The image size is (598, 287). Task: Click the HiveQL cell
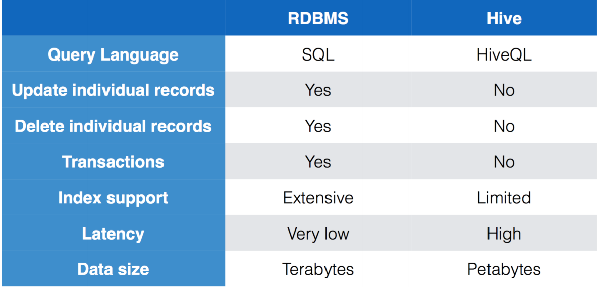point(504,55)
